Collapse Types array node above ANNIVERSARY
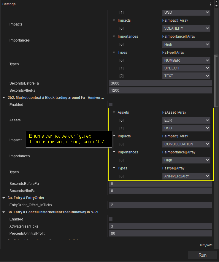 (114, 168)
